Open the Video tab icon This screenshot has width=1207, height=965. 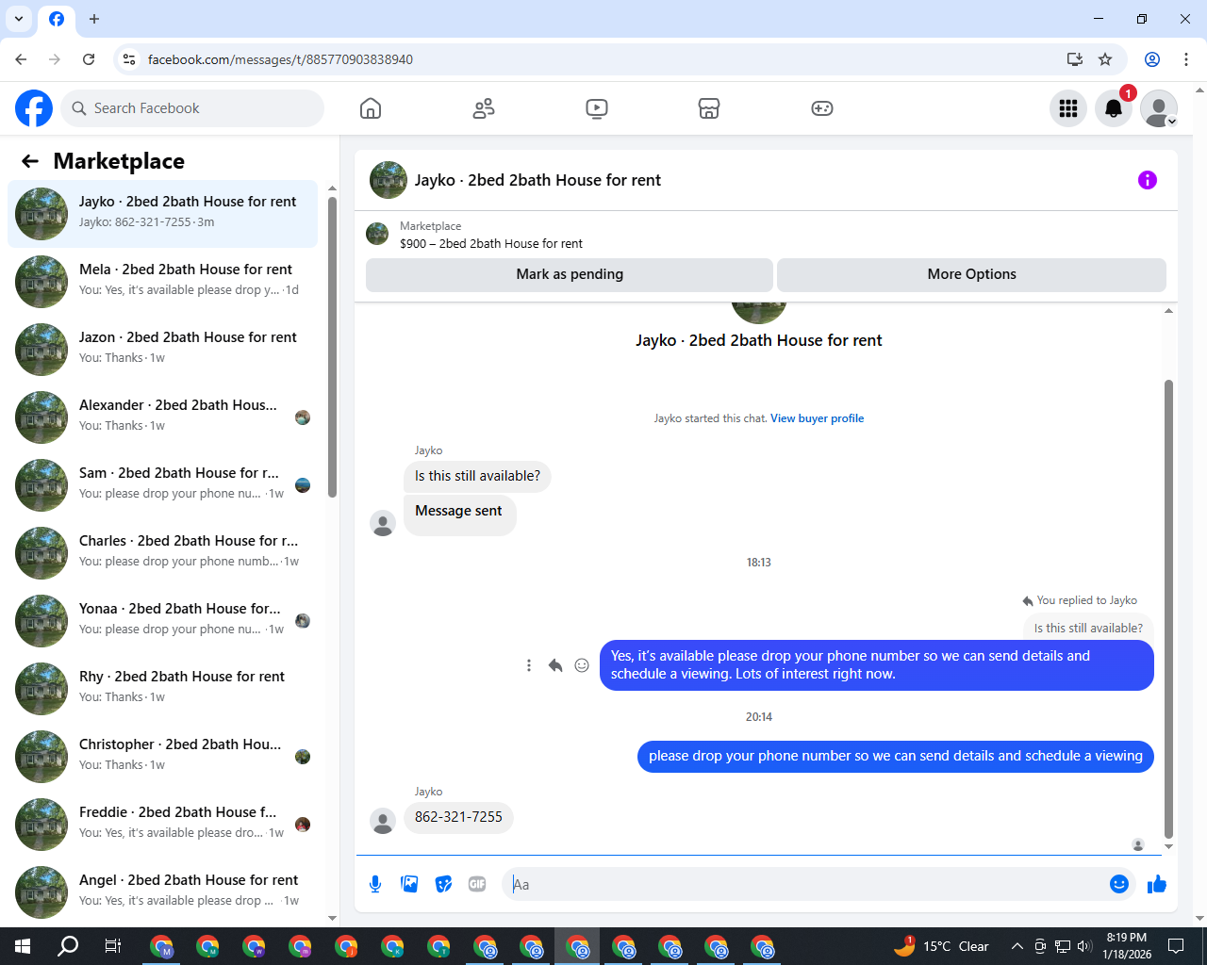pyautogui.click(x=597, y=108)
